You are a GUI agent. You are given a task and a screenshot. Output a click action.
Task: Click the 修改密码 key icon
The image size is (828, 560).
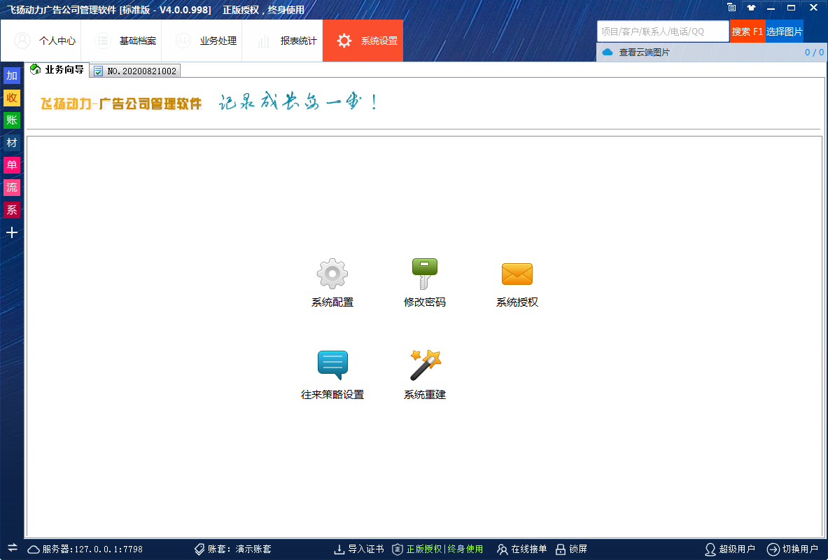pos(424,274)
